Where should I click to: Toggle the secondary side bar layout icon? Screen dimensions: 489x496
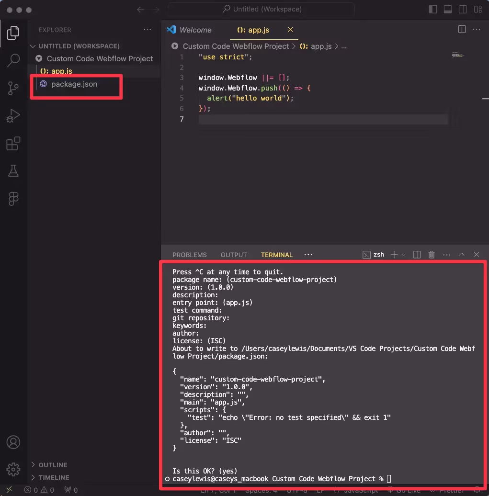(x=462, y=10)
